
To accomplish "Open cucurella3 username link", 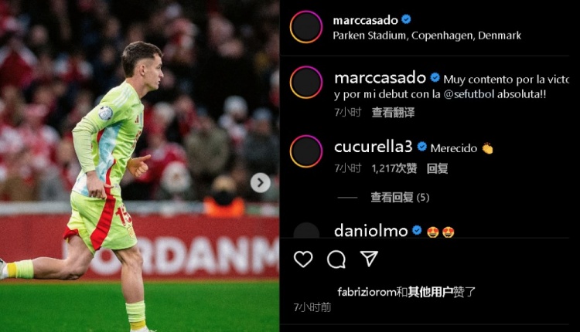I will [x=373, y=147].
